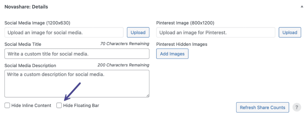Focus the social media image upload field
307x117 pixels.
tap(64, 32)
